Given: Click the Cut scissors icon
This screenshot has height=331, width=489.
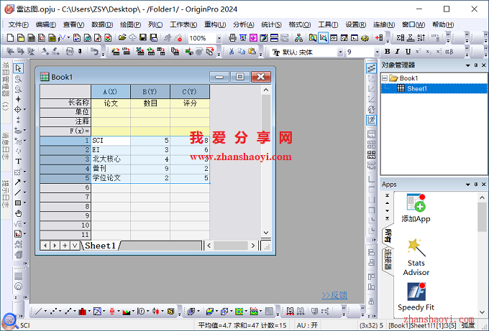Looking at the screenshot, I should tap(232, 52).
